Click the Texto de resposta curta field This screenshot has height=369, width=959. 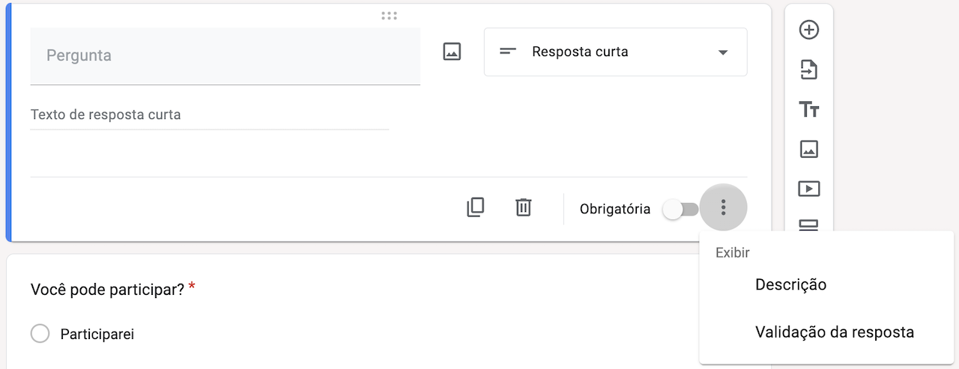tap(209, 115)
